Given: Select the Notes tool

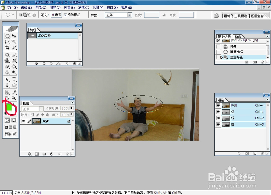Looking at the screenshot, I should (x=7, y=92).
